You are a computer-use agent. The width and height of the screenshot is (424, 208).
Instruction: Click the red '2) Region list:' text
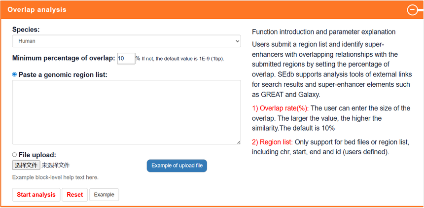(273, 142)
